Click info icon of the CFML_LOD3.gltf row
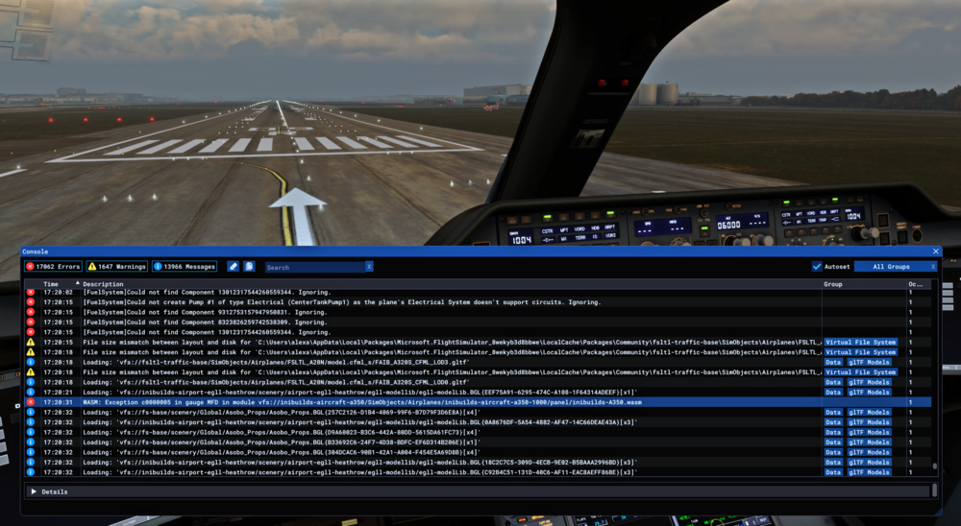The height and width of the screenshot is (526, 961). (30, 362)
